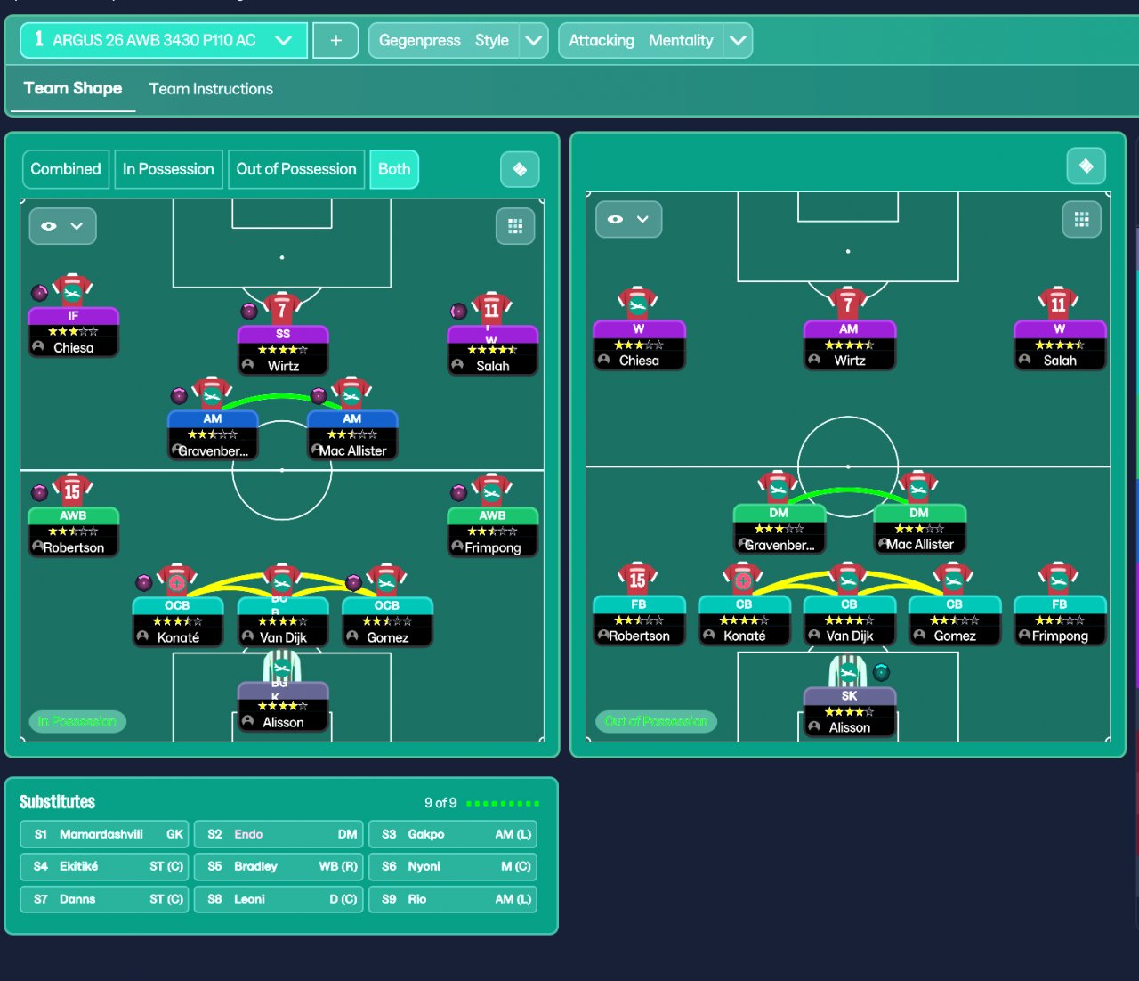1139x981 pixels.
Task: Pick Robertson's number 15 shirt on in-possession pitch
Action: (73, 490)
